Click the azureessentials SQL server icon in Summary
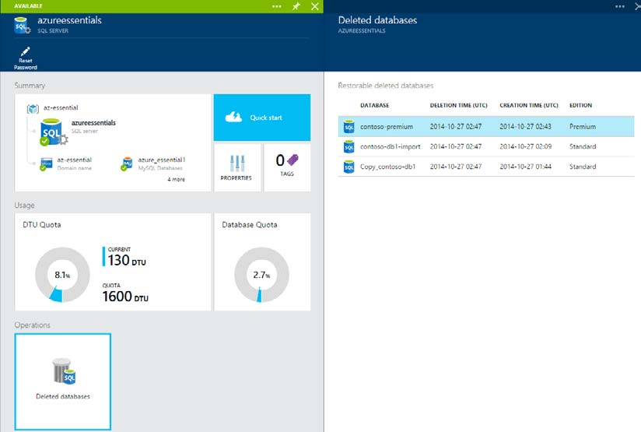641x432 pixels. tap(51, 131)
